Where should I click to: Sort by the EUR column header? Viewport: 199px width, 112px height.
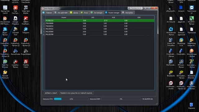[139, 17]
